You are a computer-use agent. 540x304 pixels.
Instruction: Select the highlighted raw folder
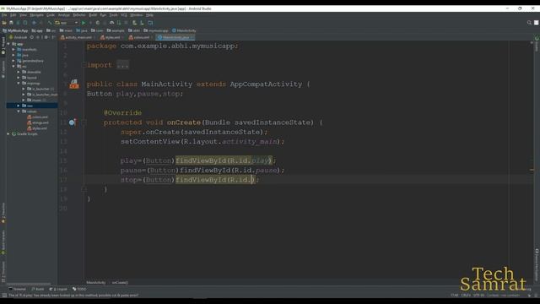pos(32,106)
